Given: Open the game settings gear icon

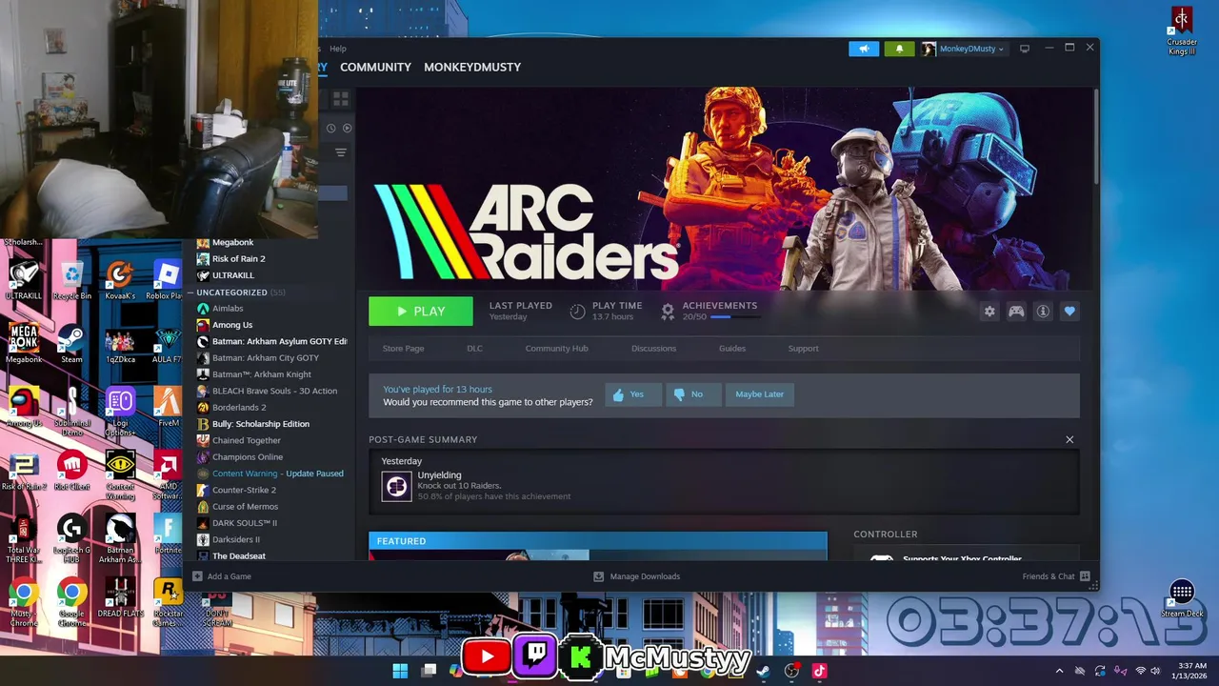Looking at the screenshot, I should (989, 312).
